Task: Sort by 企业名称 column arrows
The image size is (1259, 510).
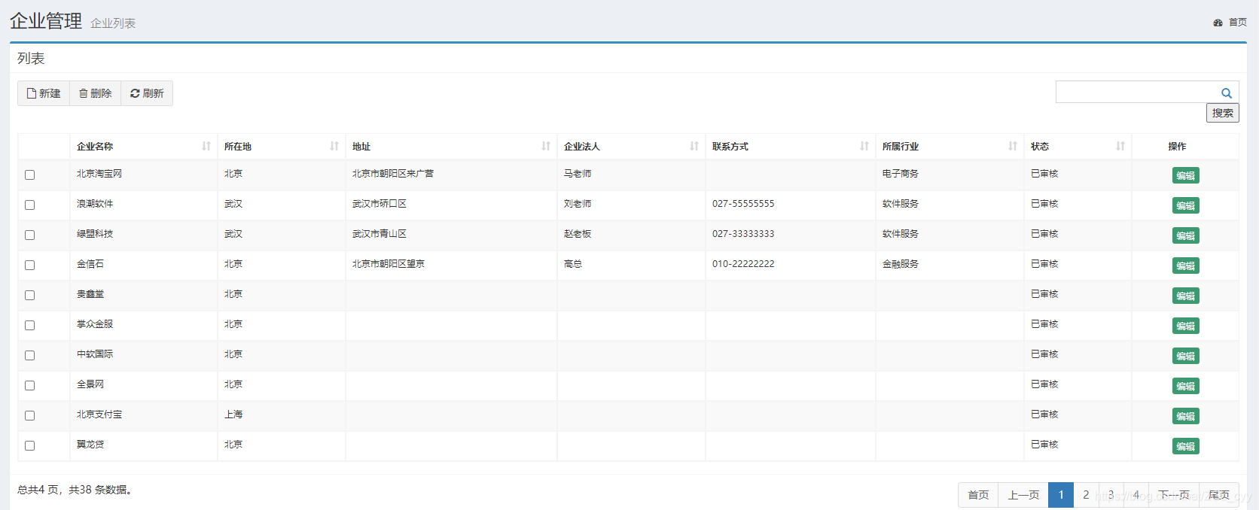Action: pos(206,146)
